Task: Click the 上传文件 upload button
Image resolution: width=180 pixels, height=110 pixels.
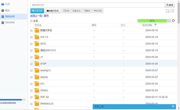Action: [37, 11]
